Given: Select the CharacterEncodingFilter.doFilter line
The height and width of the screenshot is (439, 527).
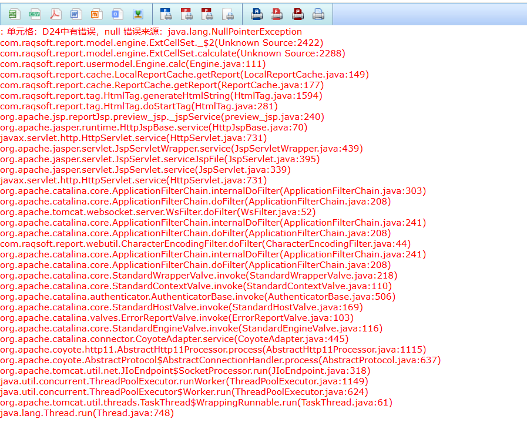Looking at the screenshot, I should [x=206, y=244].
